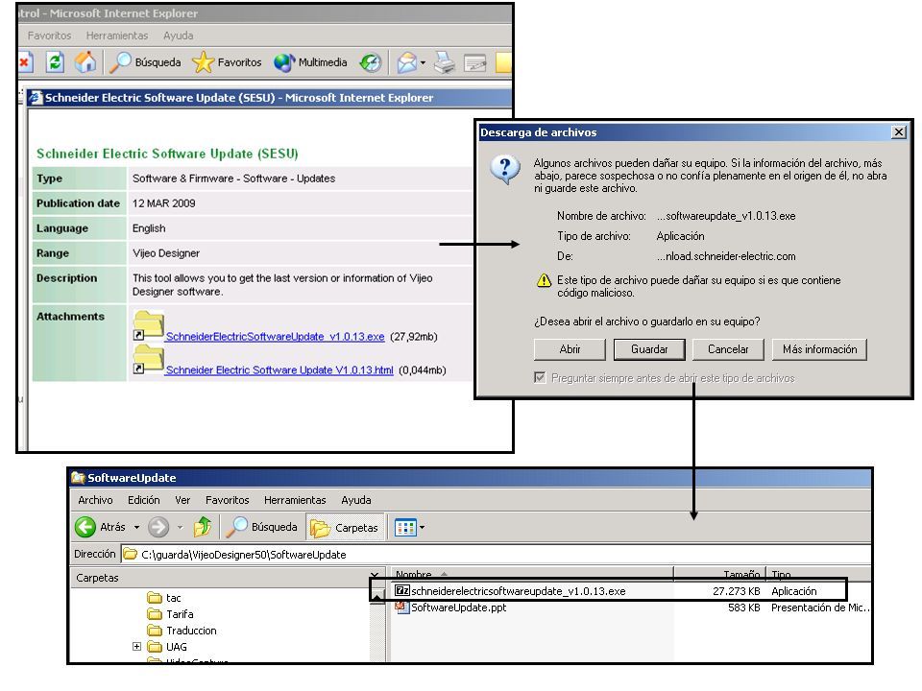
Task: Click the '583 KB' size of SoftwareUpdate.ppt
Action: point(743,608)
